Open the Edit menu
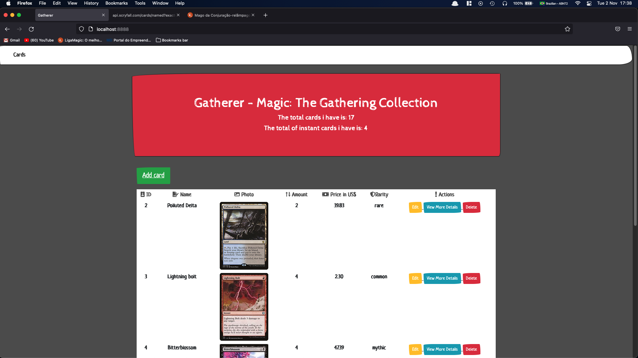This screenshot has width=638, height=358. [x=57, y=3]
